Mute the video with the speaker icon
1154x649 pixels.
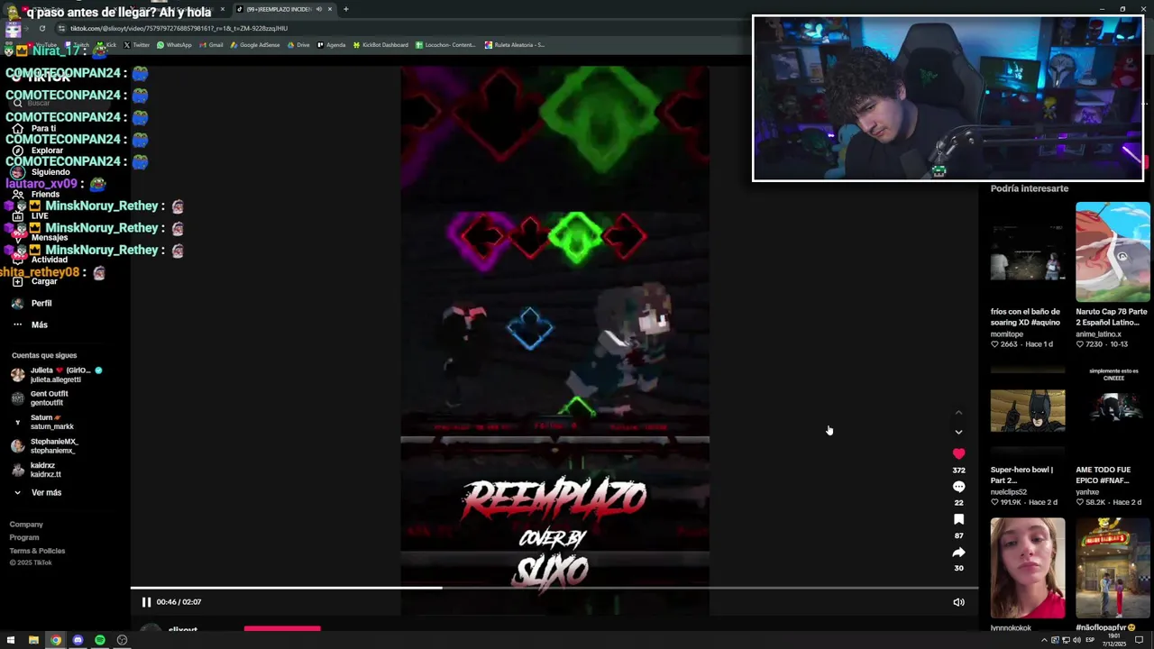coord(958,602)
